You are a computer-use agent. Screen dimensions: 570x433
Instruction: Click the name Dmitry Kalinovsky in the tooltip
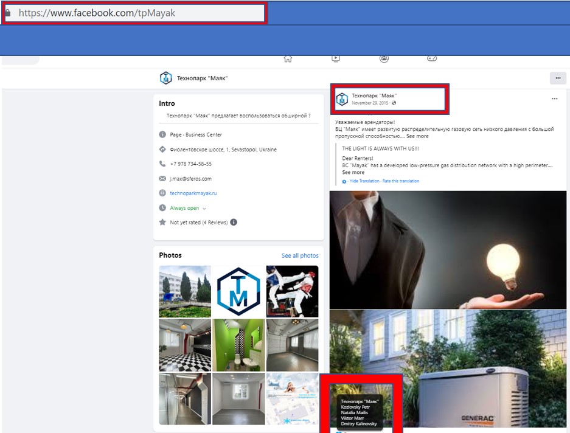point(359,423)
